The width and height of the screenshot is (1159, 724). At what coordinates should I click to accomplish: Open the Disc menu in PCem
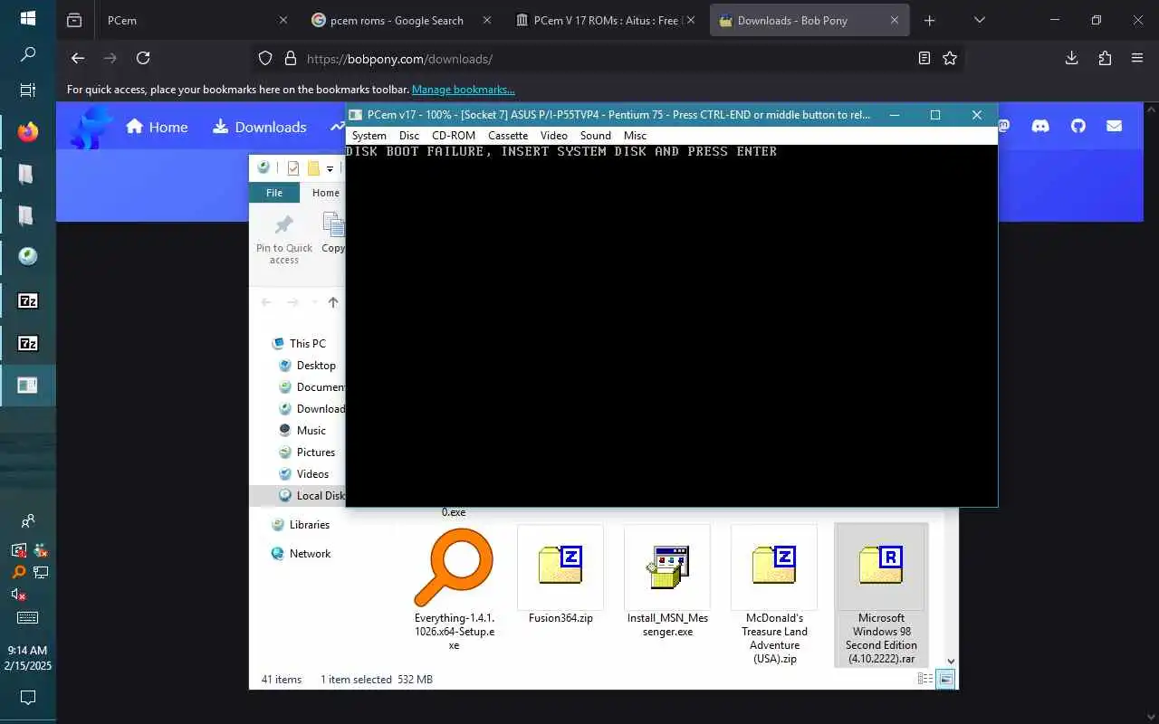point(409,136)
